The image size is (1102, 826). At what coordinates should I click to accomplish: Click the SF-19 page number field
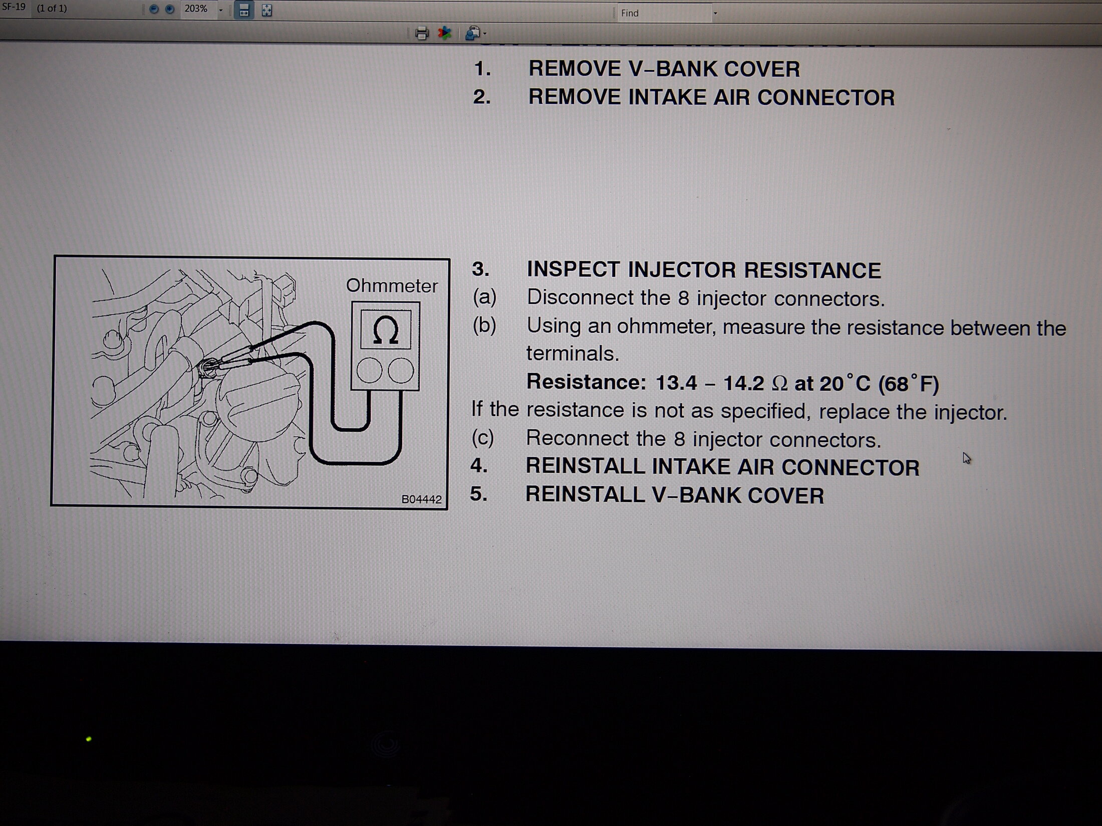coord(14,8)
